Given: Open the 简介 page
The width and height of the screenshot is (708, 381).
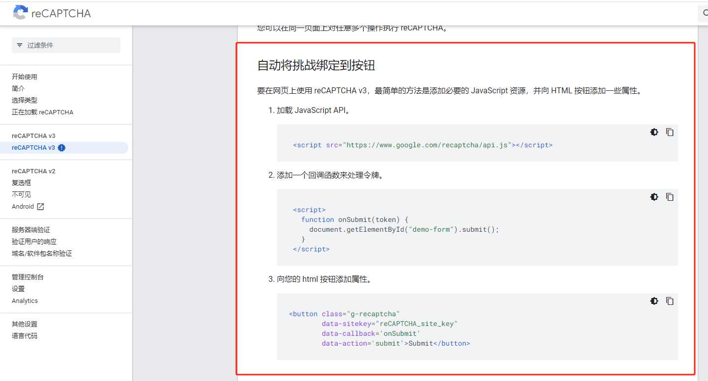Looking at the screenshot, I should pos(18,88).
